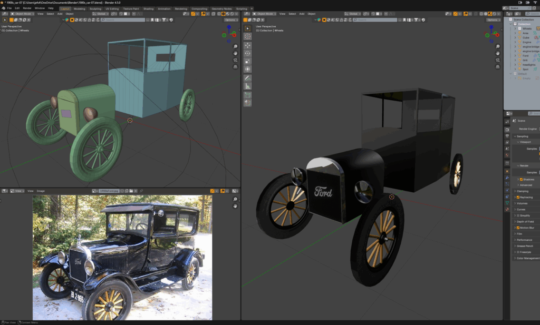Screen dimensions: 540x325
Task: Switch perspective/orthographic in the left viewport
Action: point(236,67)
